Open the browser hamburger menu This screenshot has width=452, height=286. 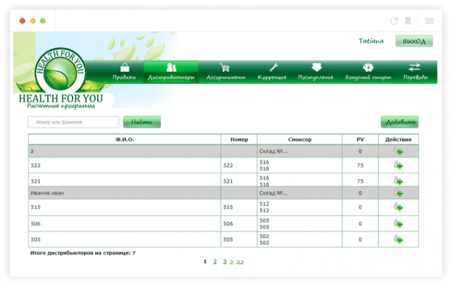[x=430, y=21]
